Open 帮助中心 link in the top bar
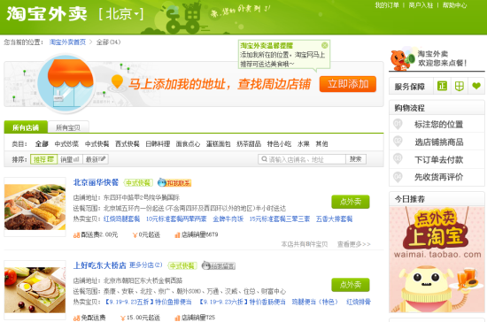The image size is (487, 322). [454, 5]
